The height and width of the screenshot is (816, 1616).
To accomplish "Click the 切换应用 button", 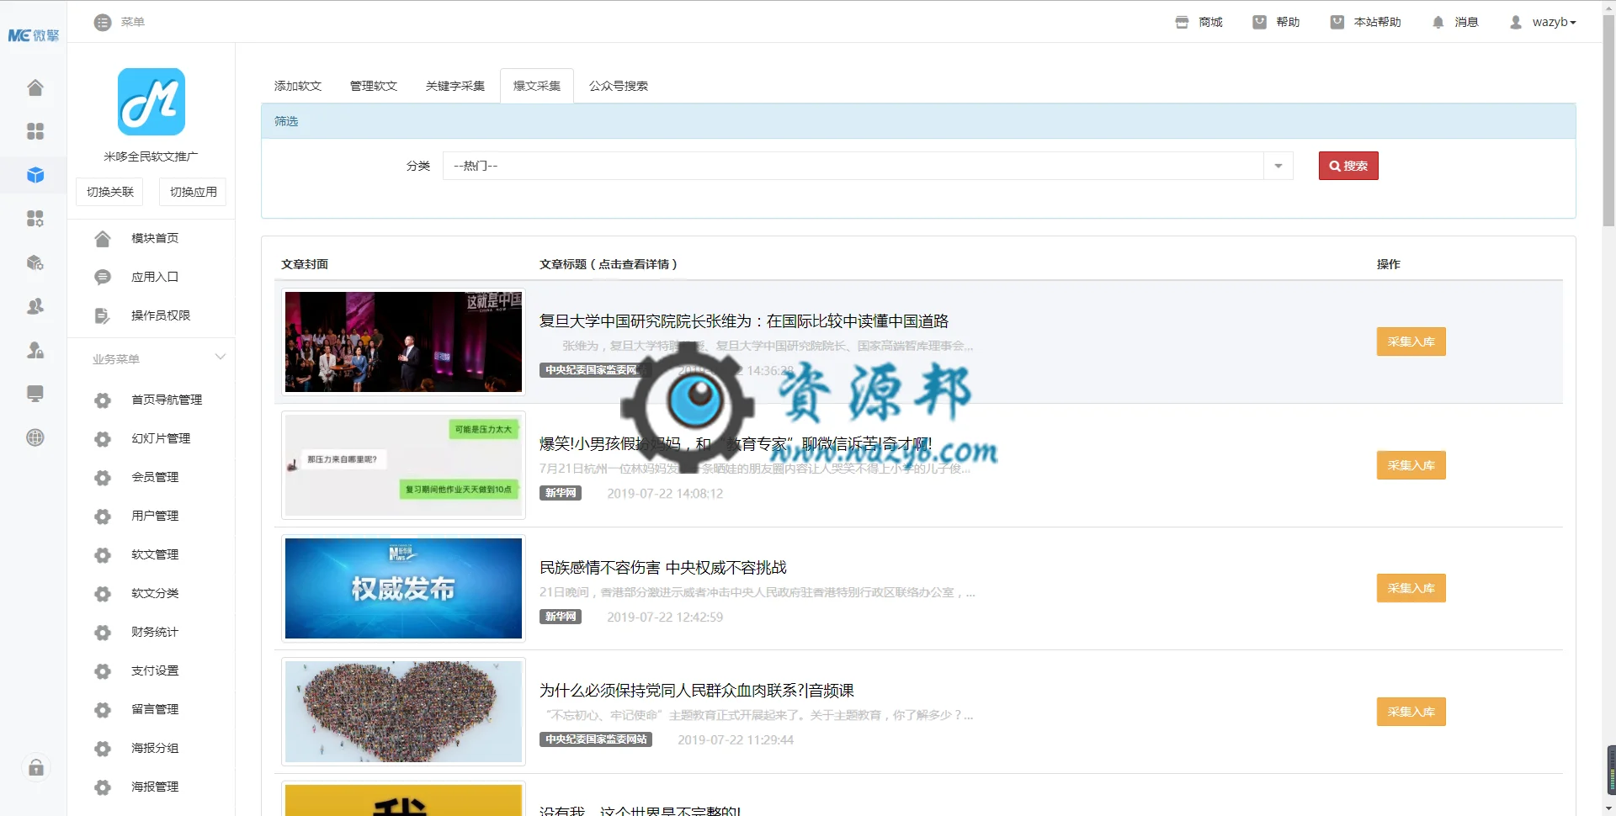I will click(x=193, y=192).
